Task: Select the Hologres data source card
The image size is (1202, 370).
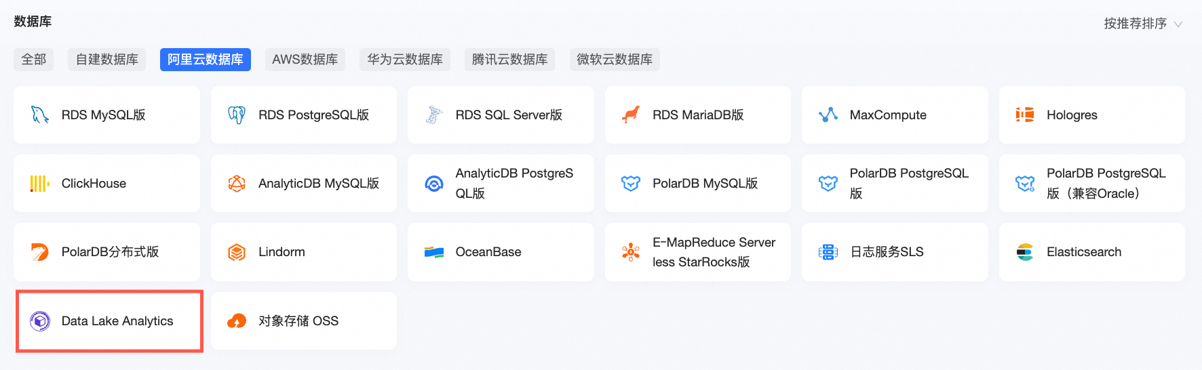Action: 1092,115
